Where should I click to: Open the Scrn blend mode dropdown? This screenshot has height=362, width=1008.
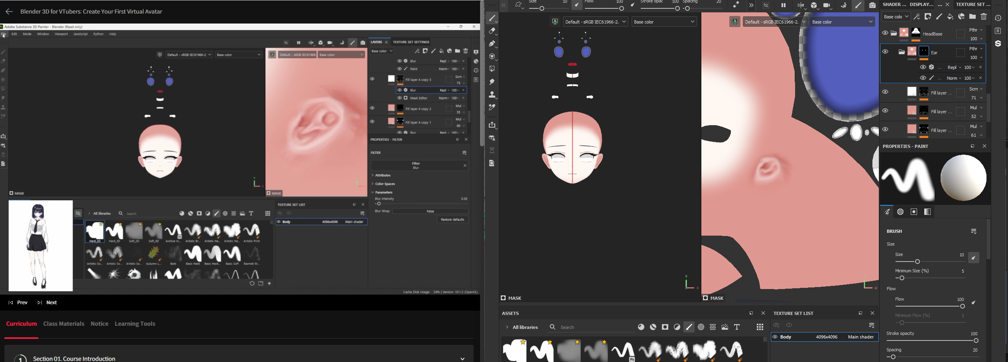click(976, 89)
